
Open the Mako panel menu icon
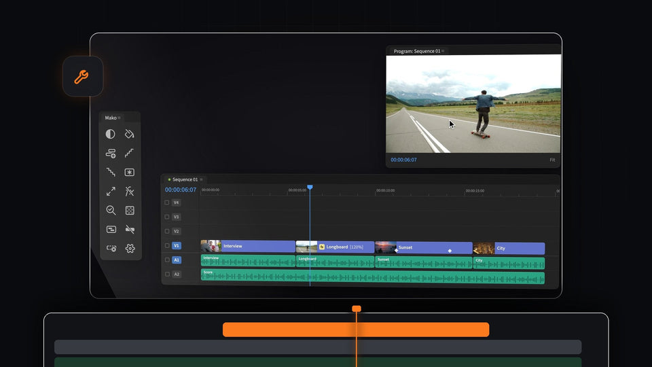click(120, 118)
